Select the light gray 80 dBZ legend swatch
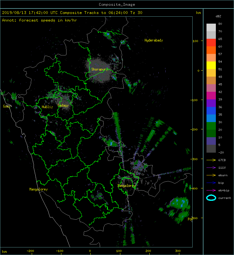Screen dimensions: 234x255 pos(211,27)
